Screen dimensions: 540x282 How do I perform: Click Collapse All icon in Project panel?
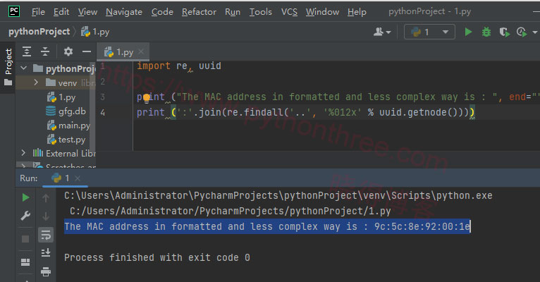(45, 51)
